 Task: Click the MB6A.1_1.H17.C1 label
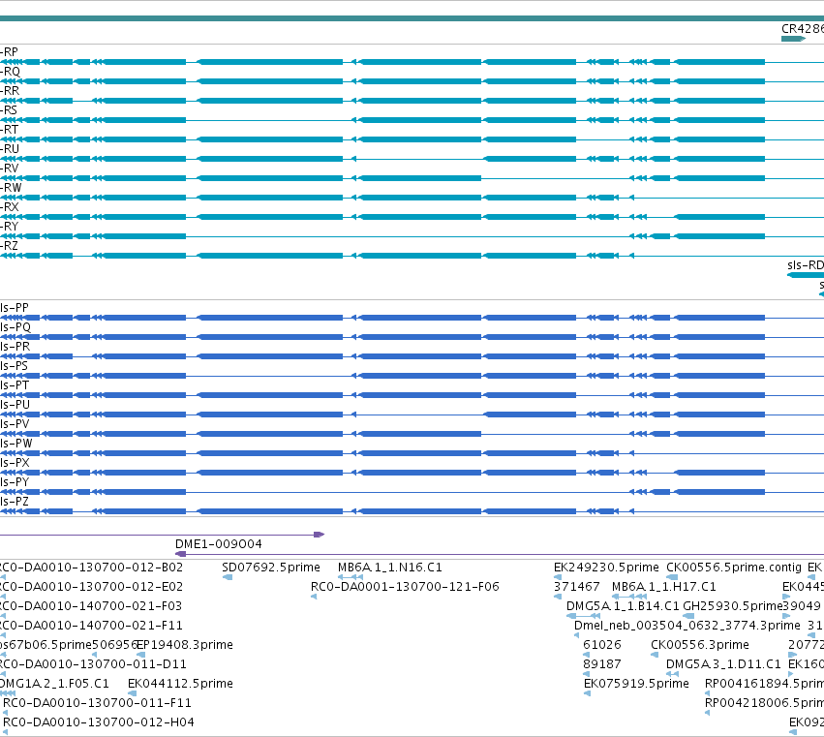tap(664, 587)
